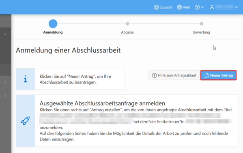Click the Abgabe step label
This screenshot has width=243, height=153.
tap(127, 32)
